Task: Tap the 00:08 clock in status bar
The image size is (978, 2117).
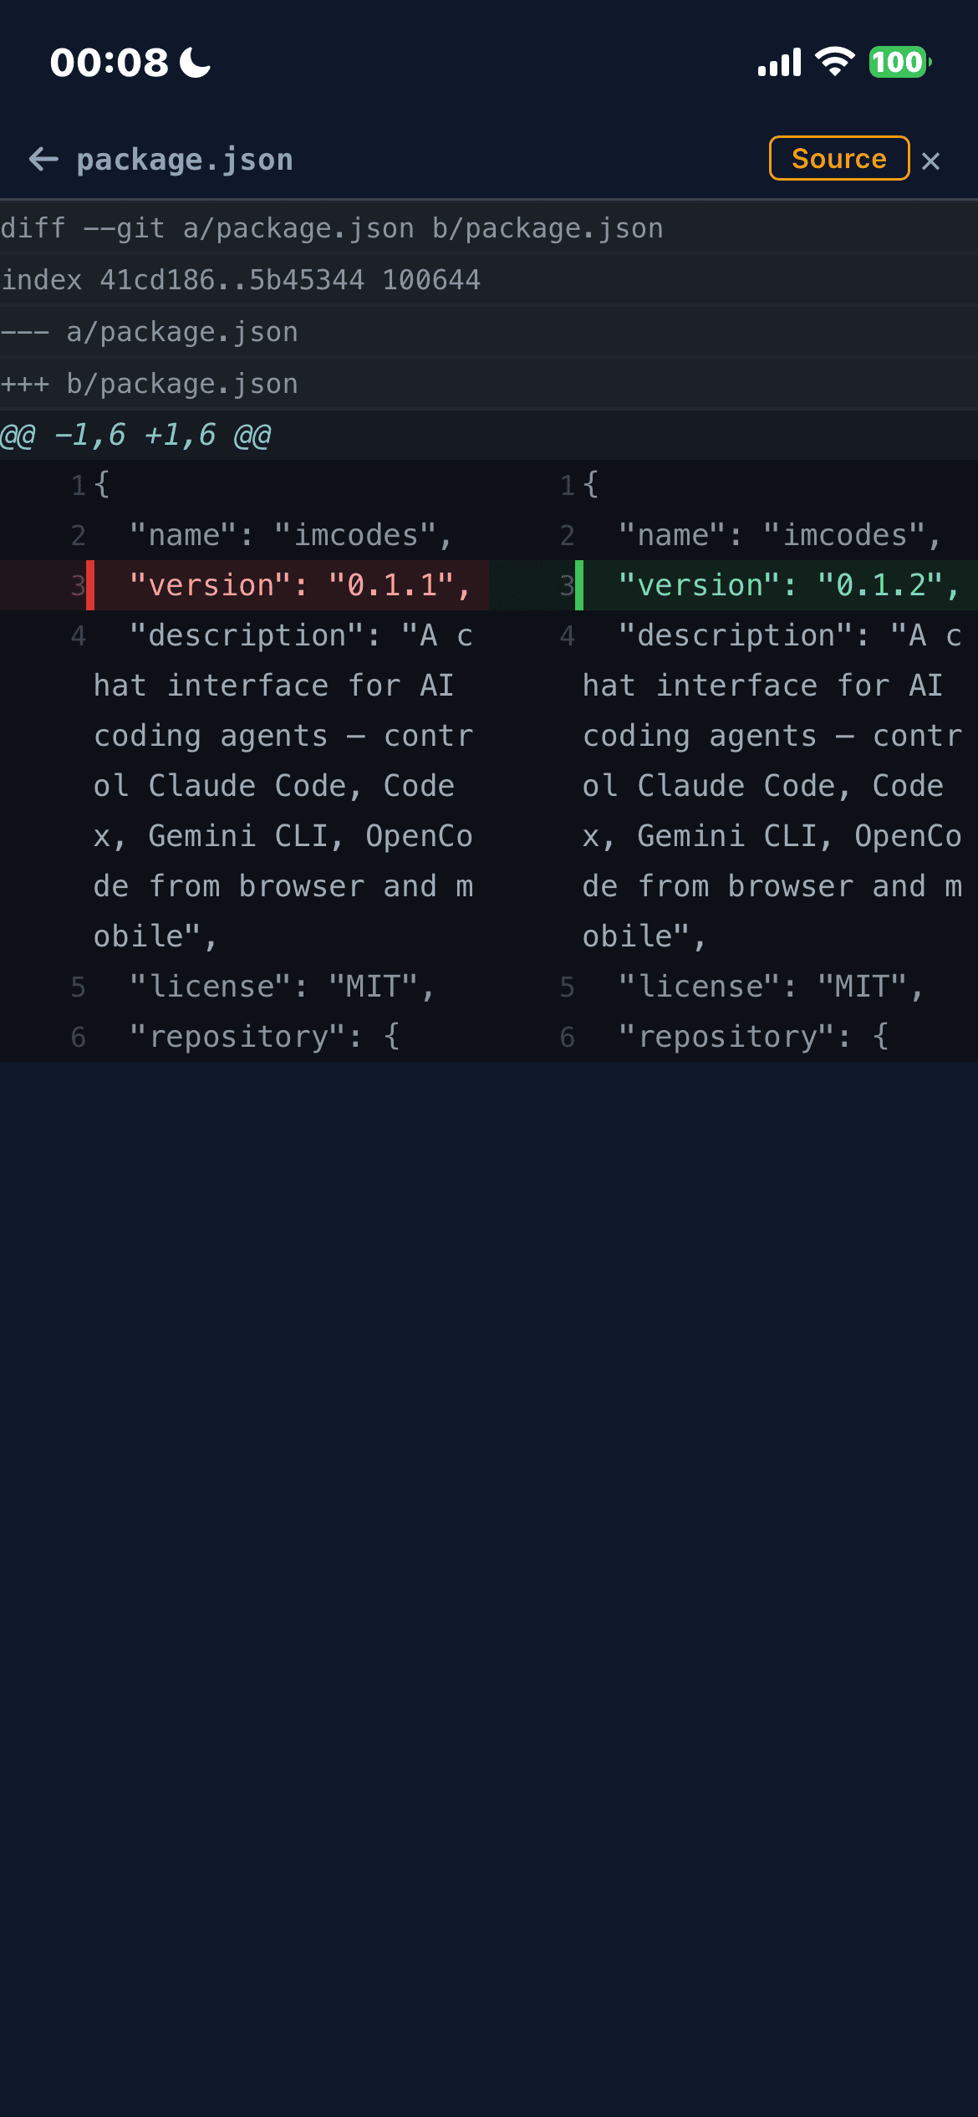Action: point(109,63)
